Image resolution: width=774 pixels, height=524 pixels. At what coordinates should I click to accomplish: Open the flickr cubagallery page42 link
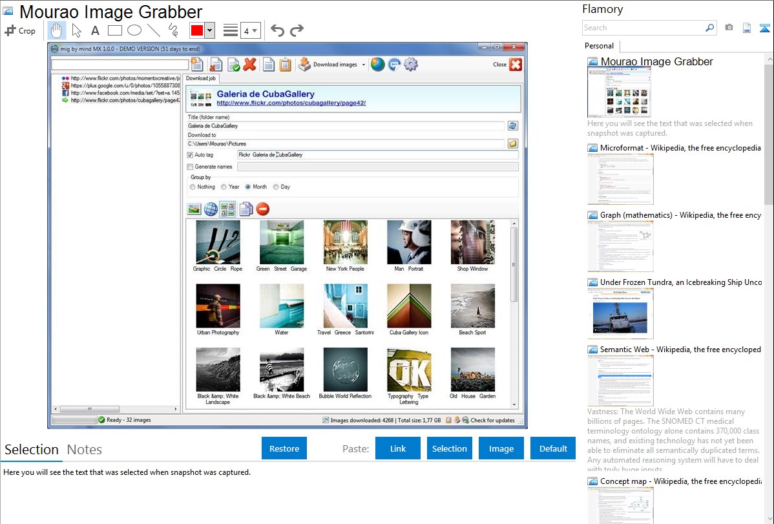[291, 103]
